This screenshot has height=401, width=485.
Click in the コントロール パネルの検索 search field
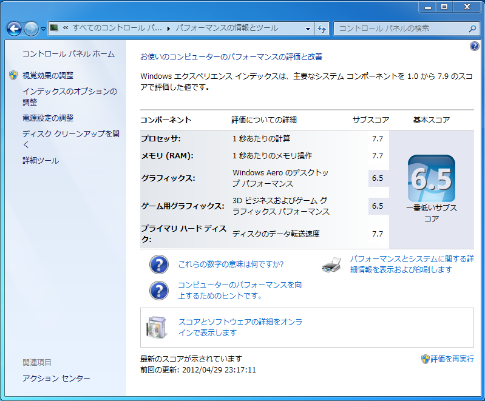click(x=401, y=29)
